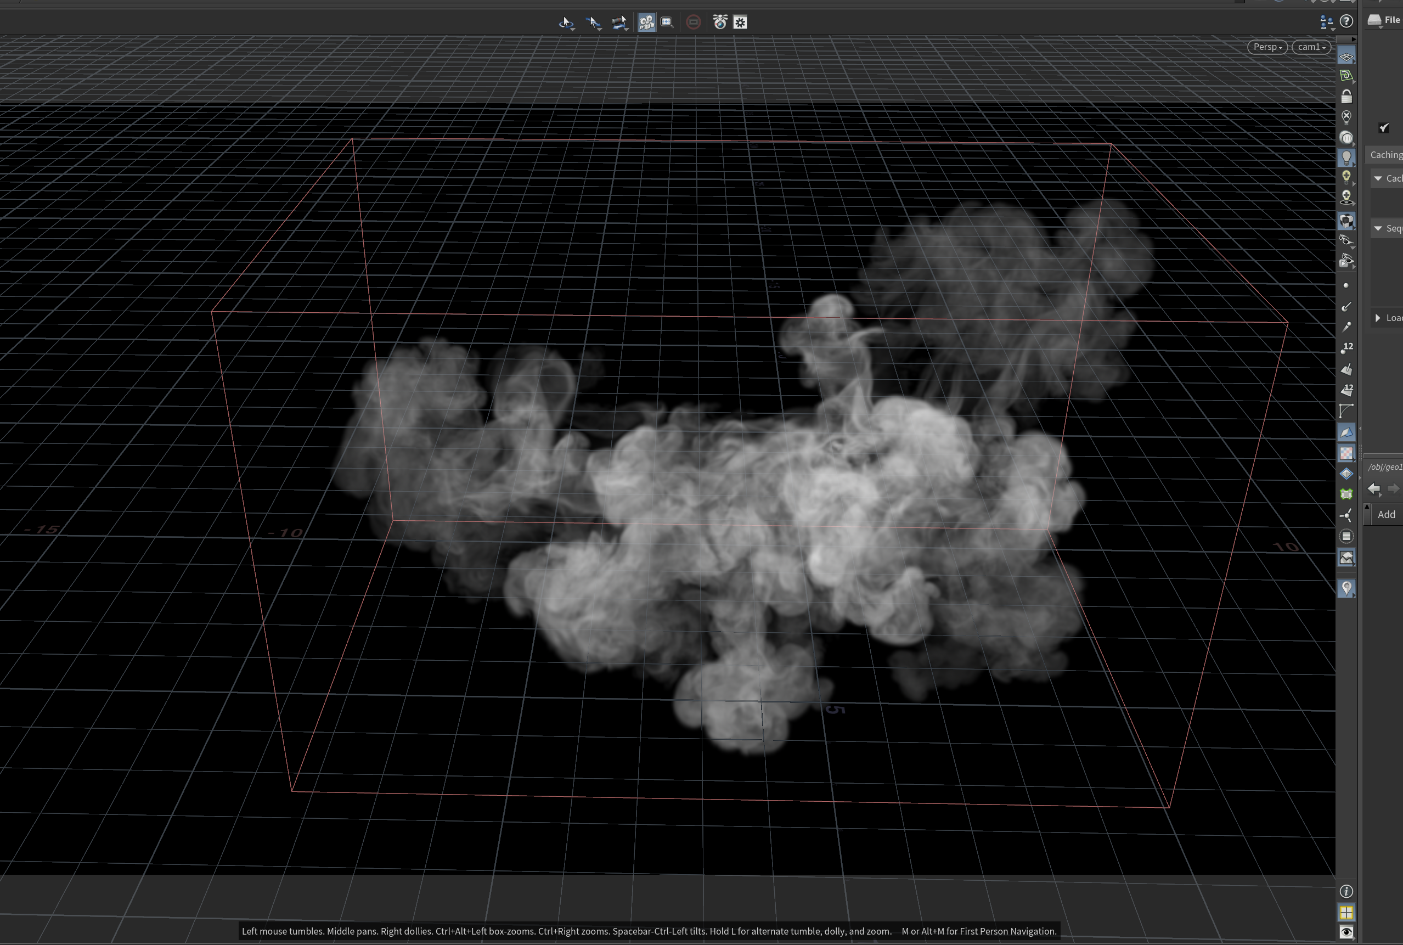Expand the Load section

(1378, 318)
